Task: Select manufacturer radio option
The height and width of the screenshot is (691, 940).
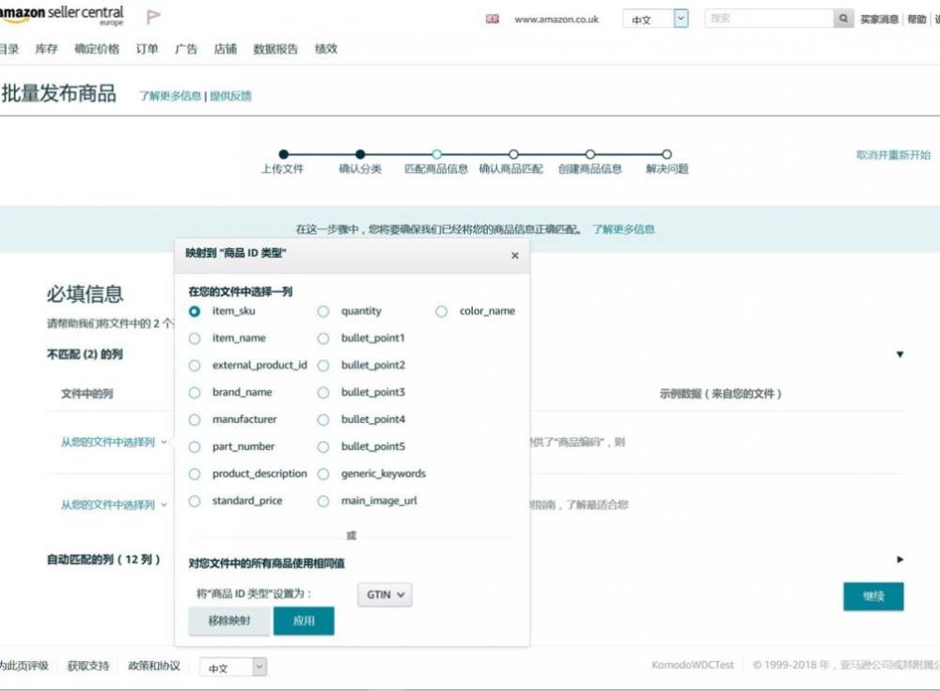Action: coord(195,420)
